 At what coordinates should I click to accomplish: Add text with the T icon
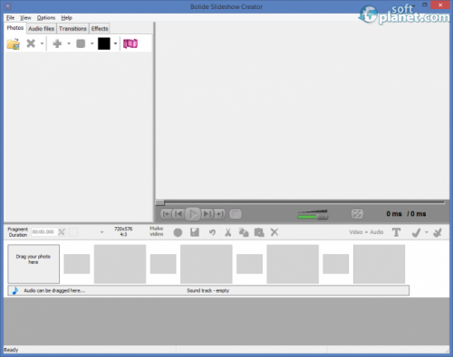click(x=396, y=232)
